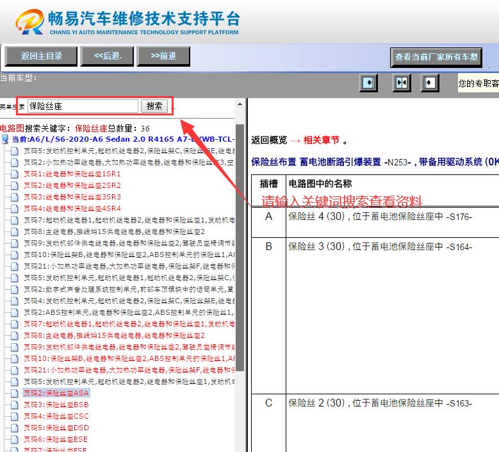Click page icon of 页码2:ABS控制单元 row
The height and width of the screenshot is (452, 499).
(x=14, y=312)
